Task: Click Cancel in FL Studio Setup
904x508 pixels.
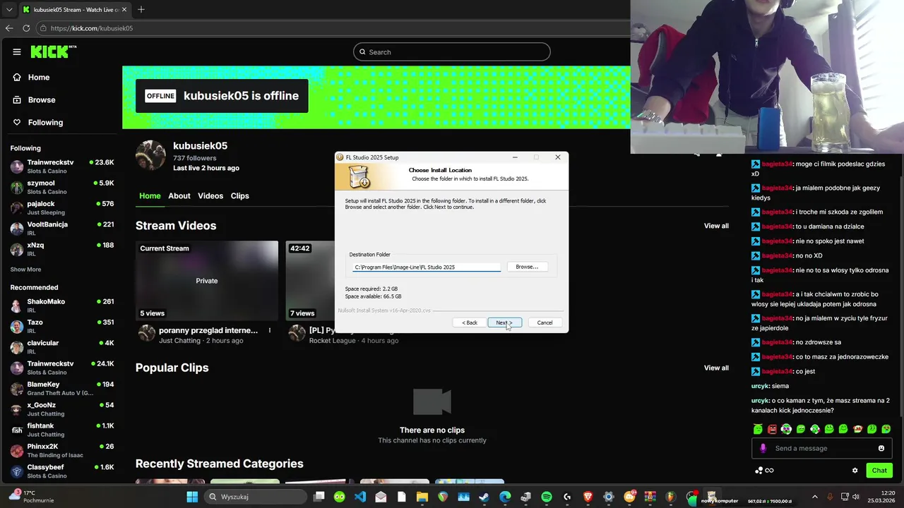Action: [x=545, y=322]
